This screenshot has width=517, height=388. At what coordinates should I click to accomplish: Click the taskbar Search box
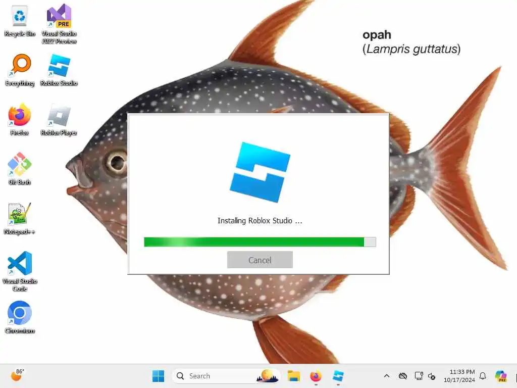[x=226, y=376]
